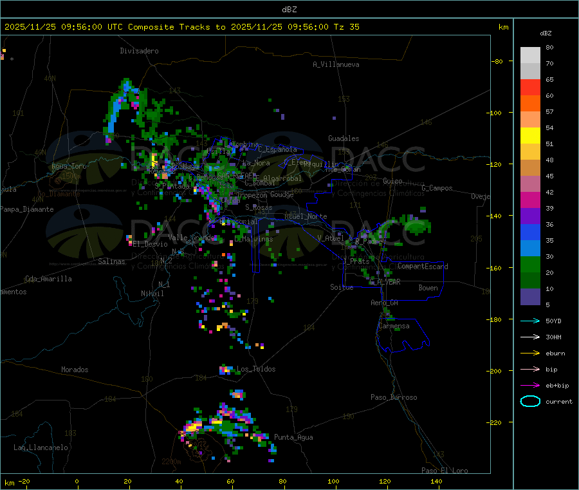Click the red 60-65 dBZ legend swatch
Screen dimensions: 579x490
pos(530,87)
